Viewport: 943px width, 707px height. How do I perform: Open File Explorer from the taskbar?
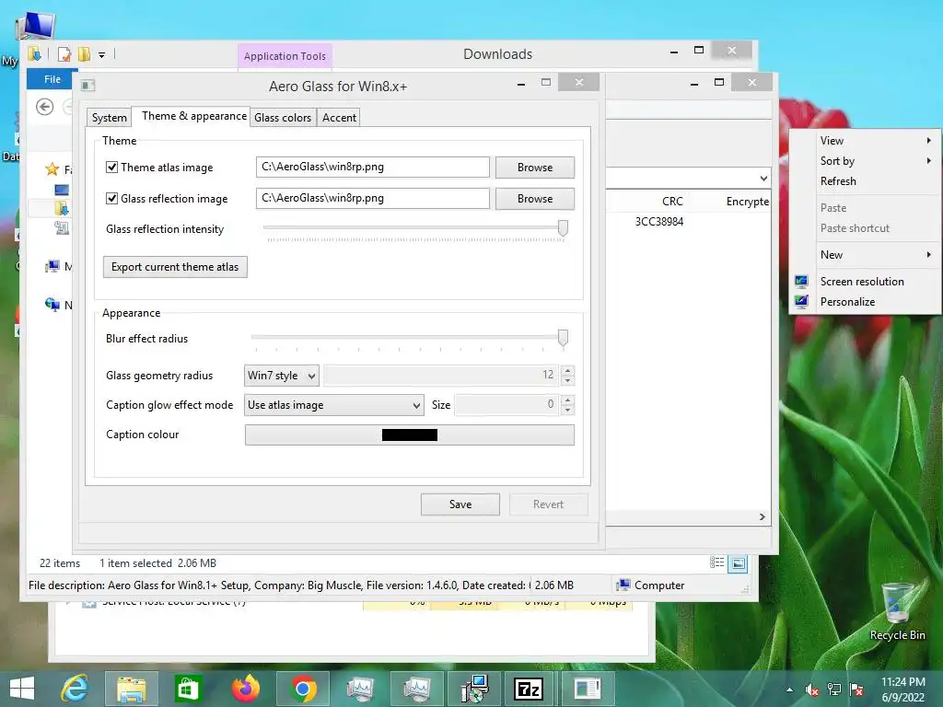click(131, 689)
